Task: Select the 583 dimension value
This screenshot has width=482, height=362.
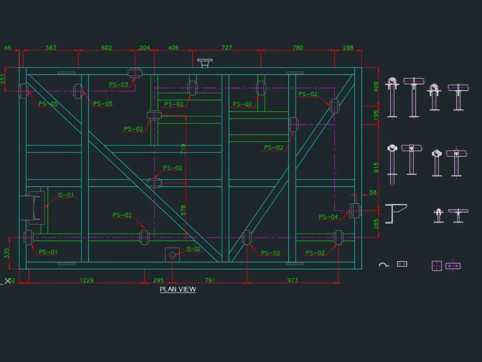Action: [x=51, y=48]
